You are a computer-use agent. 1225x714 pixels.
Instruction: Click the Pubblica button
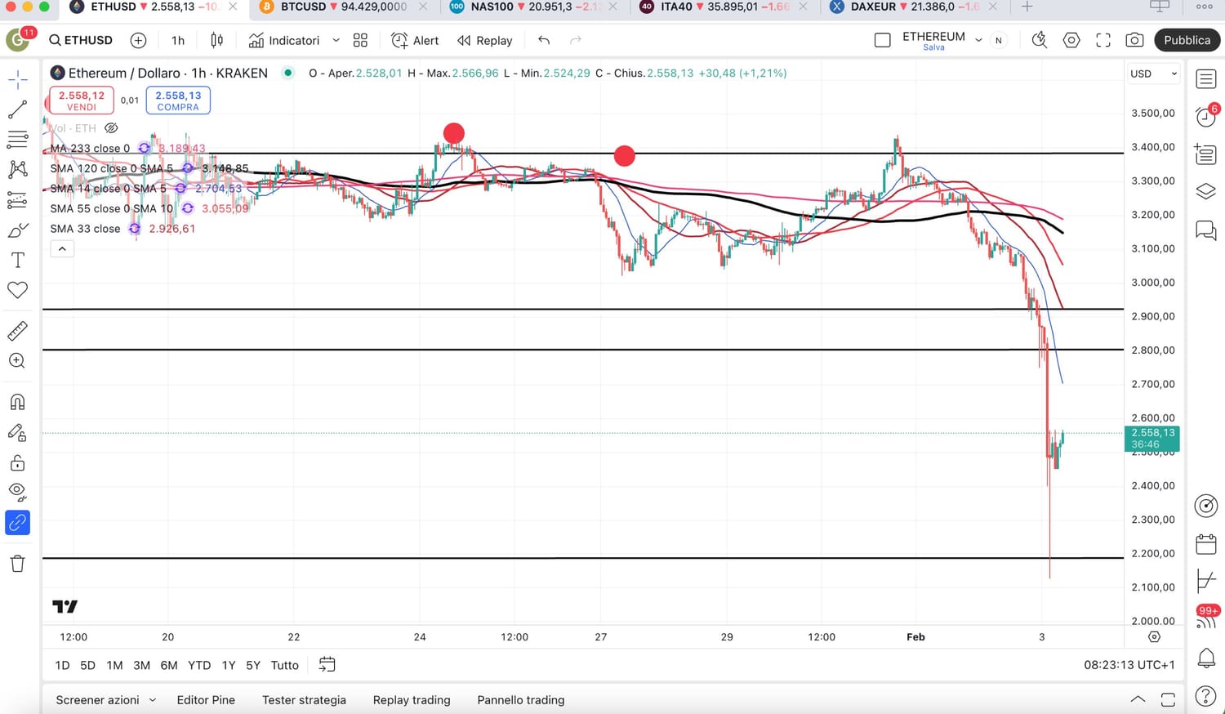1187,40
